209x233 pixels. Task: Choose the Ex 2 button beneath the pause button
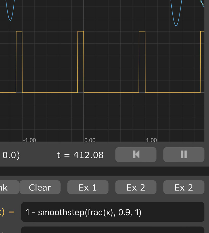point(184,187)
